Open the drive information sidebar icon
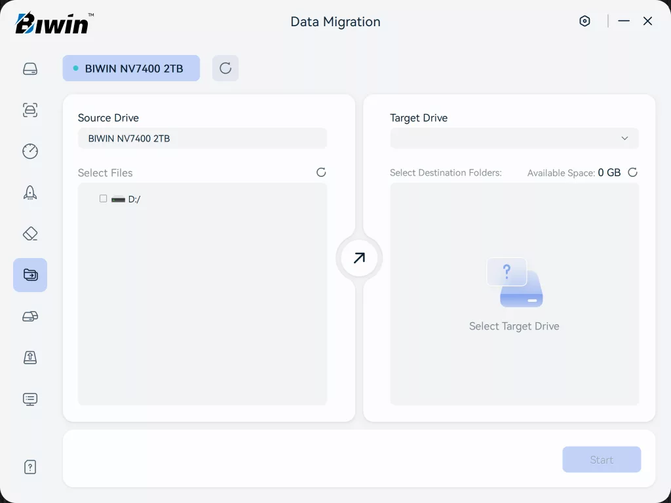The height and width of the screenshot is (503, 671). point(30,68)
